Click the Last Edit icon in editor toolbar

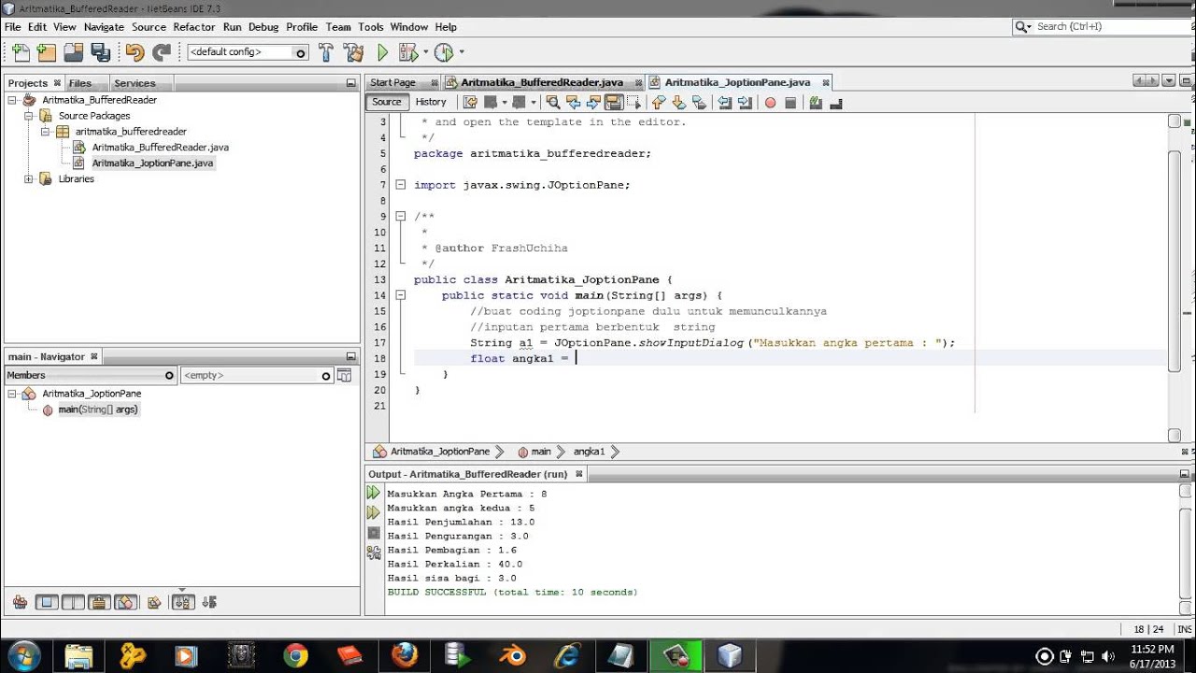(x=470, y=103)
